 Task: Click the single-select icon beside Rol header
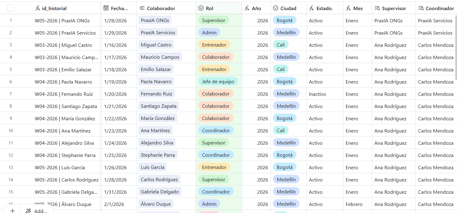coord(201,8)
